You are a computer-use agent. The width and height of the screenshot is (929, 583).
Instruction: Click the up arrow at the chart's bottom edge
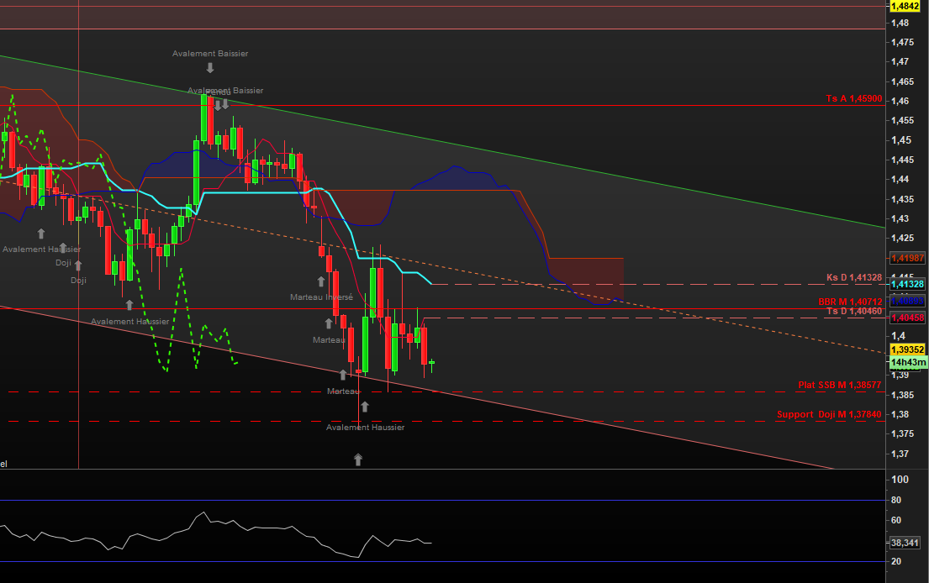tap(358, 459)
